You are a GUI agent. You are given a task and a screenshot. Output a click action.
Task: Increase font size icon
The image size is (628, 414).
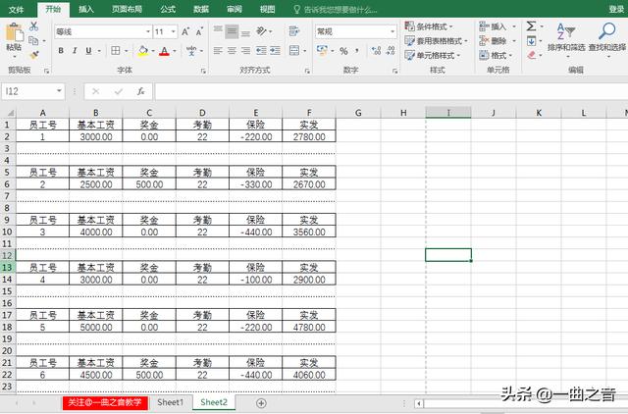(x=185, y=31)
